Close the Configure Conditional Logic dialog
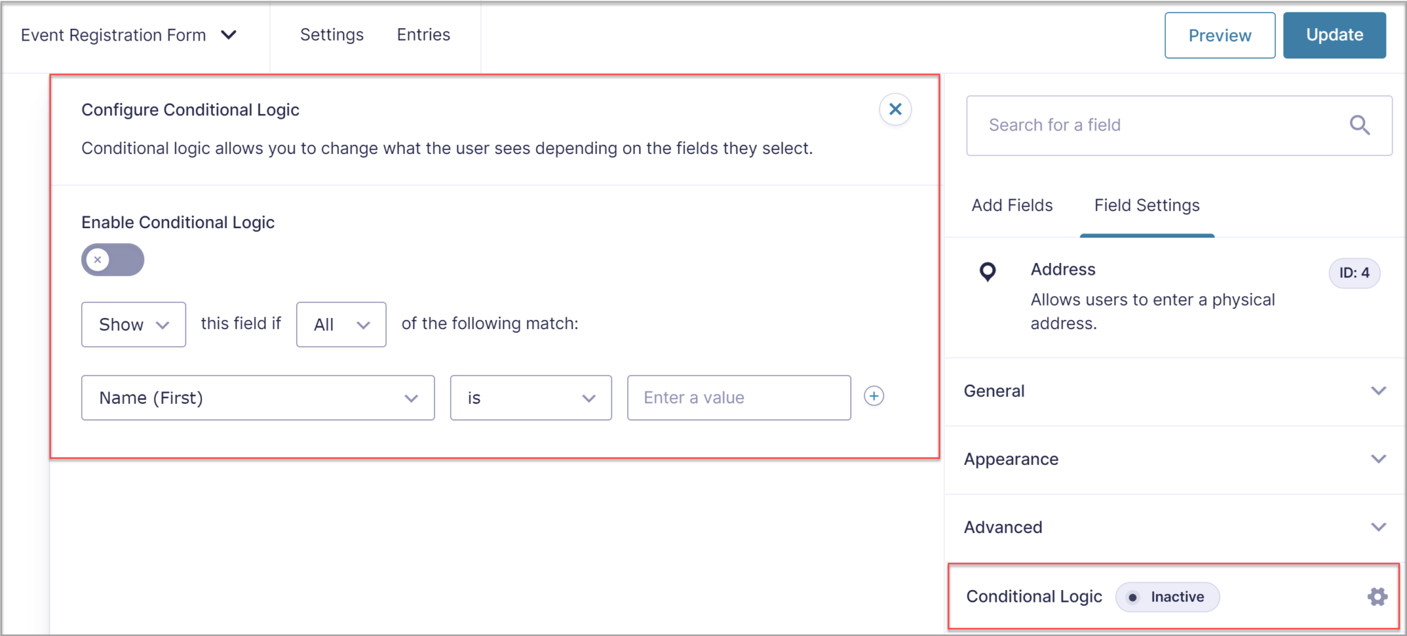Image resolution: width=1407 pixels, height=636 pixels. [x=895, y=109]
